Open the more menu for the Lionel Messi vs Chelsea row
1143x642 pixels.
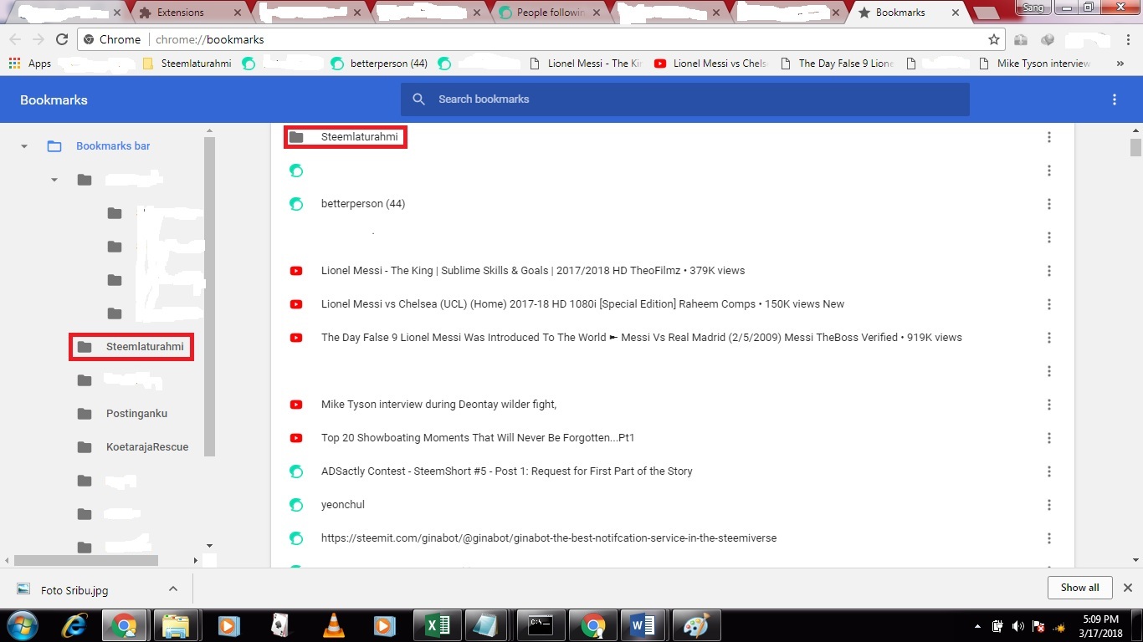(x=1049, y=304)
